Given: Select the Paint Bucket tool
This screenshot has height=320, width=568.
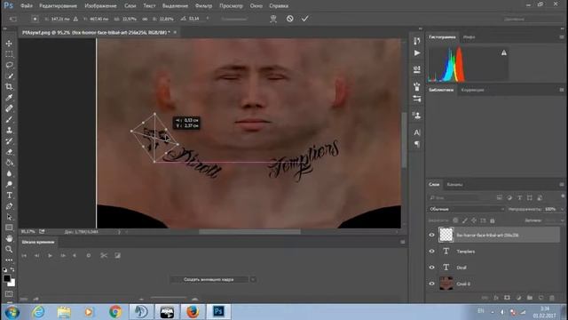Looking at the screenshot, I should tap(9, 163).
